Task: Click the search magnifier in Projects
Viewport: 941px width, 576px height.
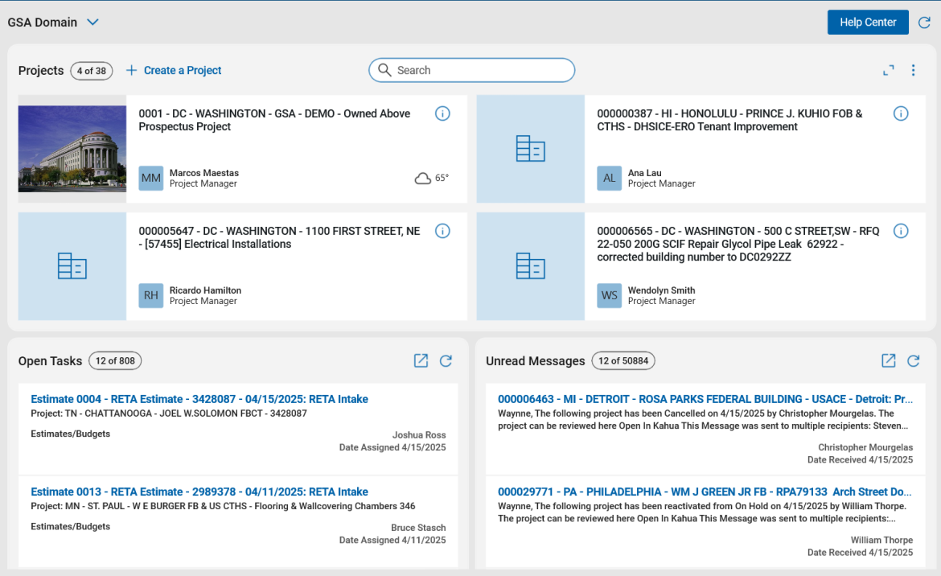Action: pyautogui.click(x=384, y=70)
